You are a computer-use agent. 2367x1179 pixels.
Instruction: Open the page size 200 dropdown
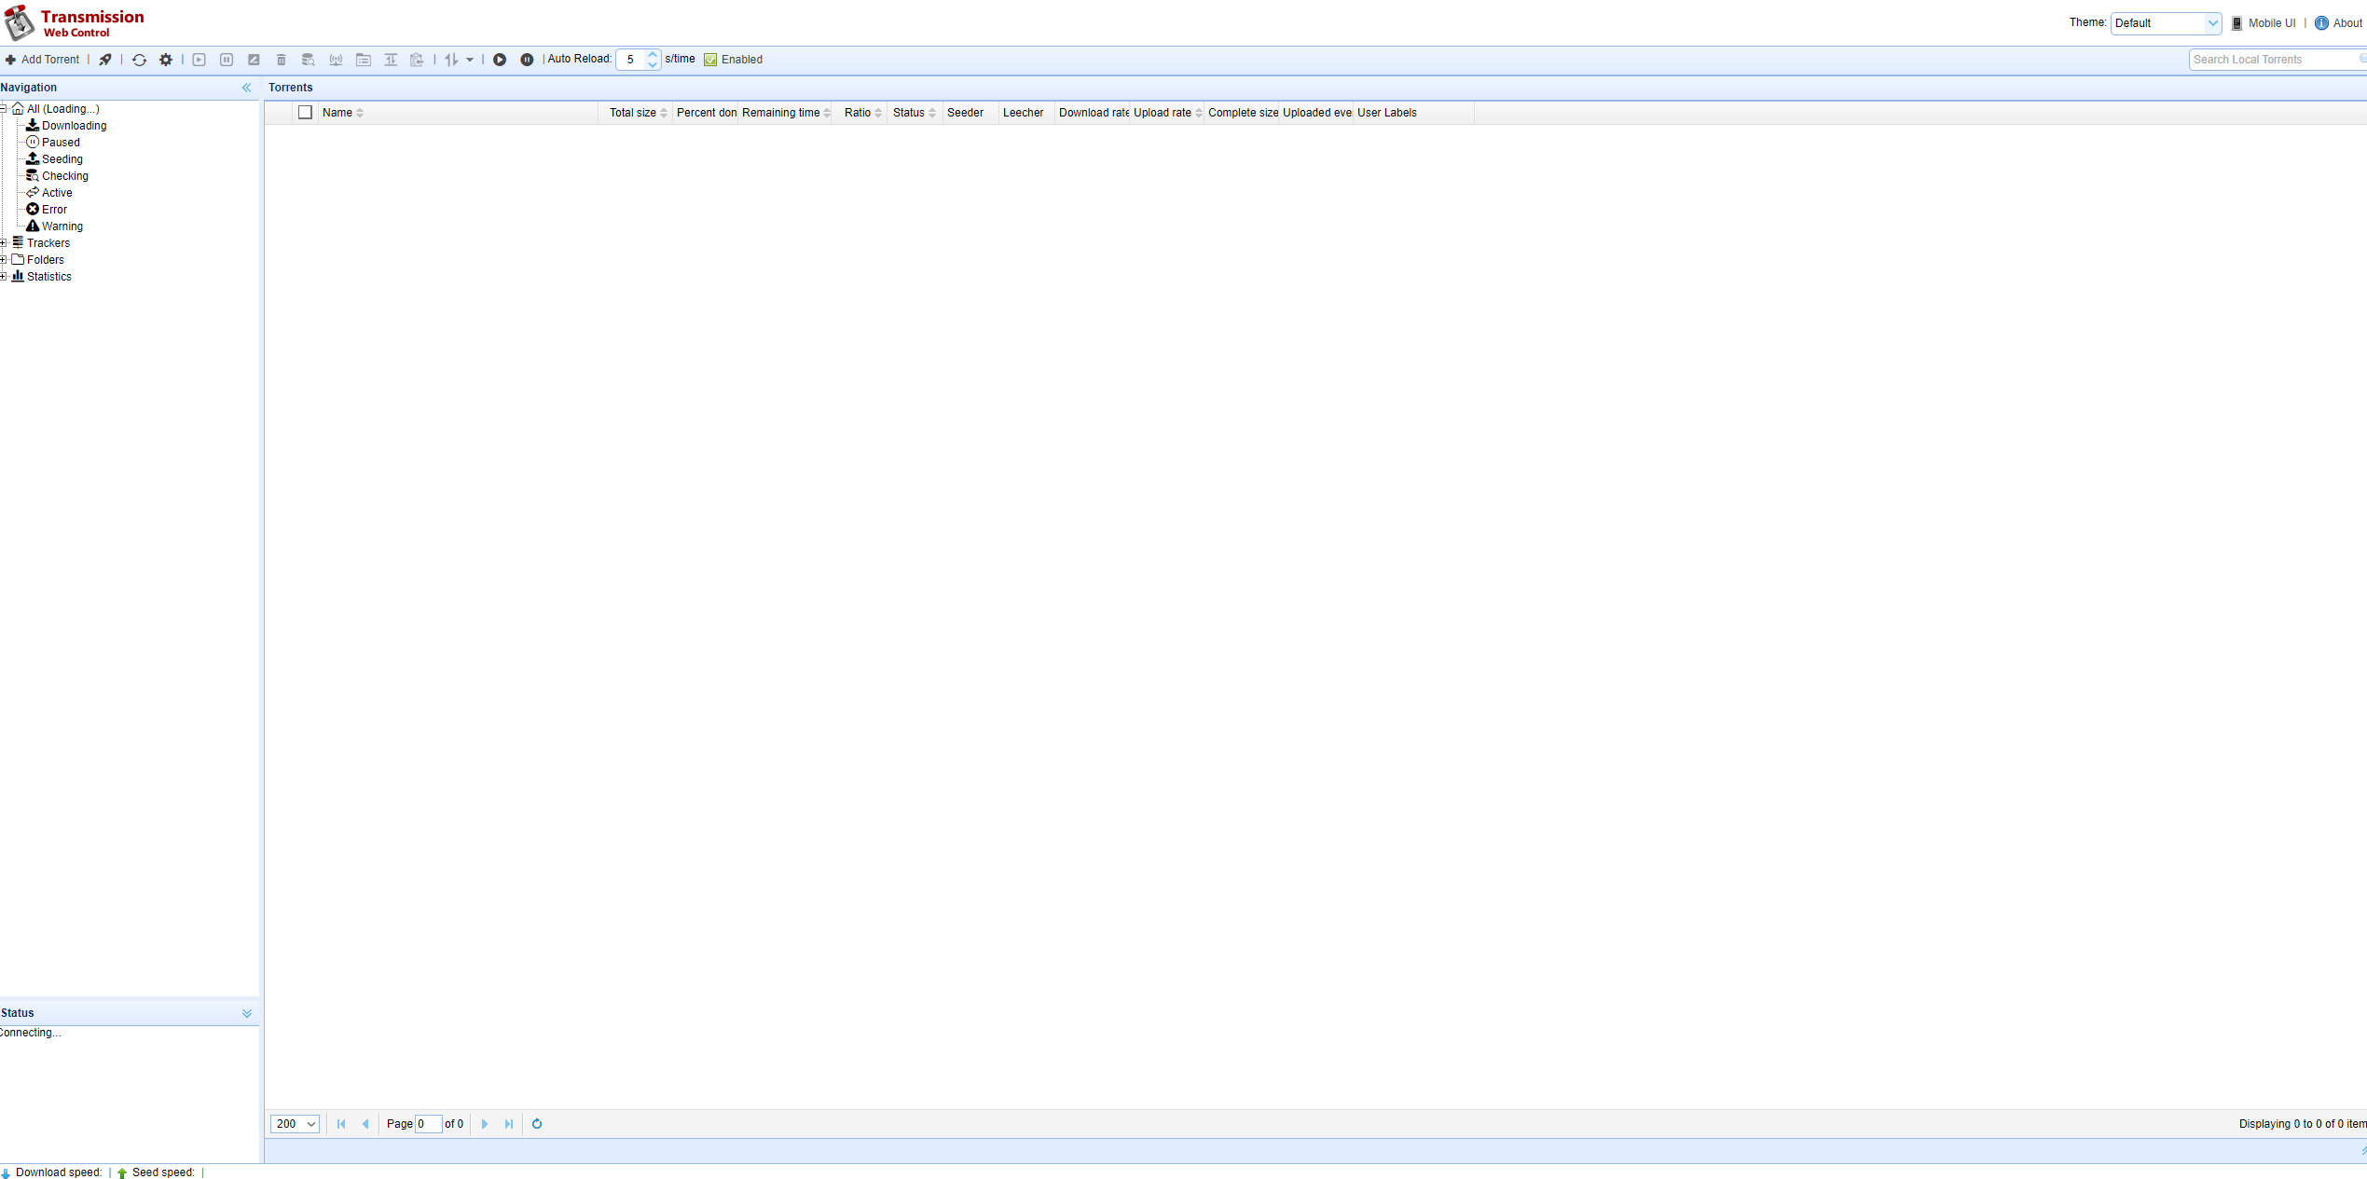click(295, 1124)
